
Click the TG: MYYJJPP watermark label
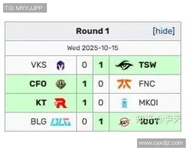(x=25, y=8)
